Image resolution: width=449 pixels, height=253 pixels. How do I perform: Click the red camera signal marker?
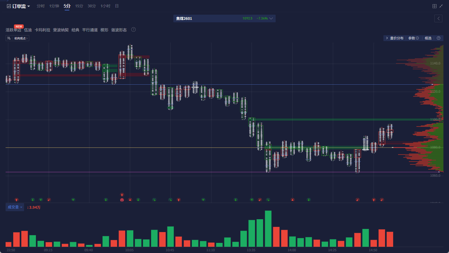click(122, 200)
